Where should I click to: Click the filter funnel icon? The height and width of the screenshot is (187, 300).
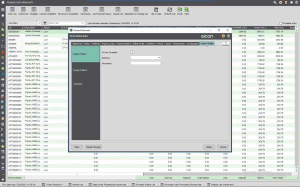pyautogui.click(x=45, y=23)
